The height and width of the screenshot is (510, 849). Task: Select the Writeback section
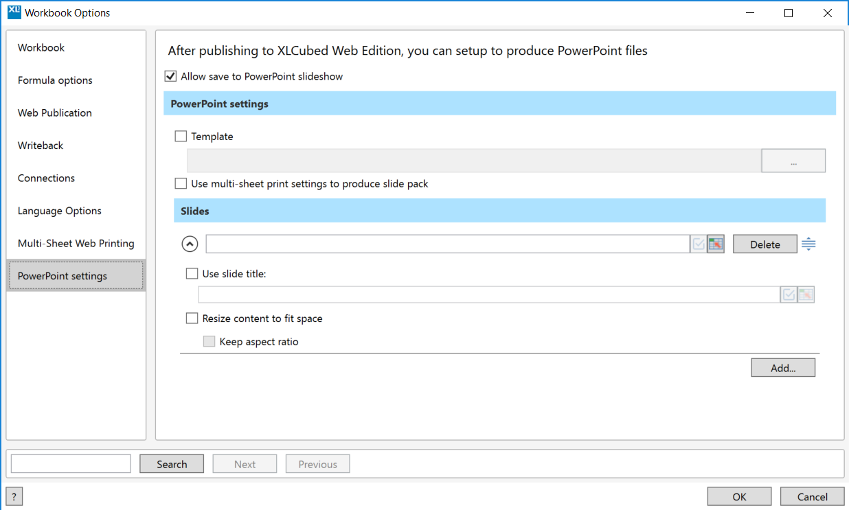76,146
